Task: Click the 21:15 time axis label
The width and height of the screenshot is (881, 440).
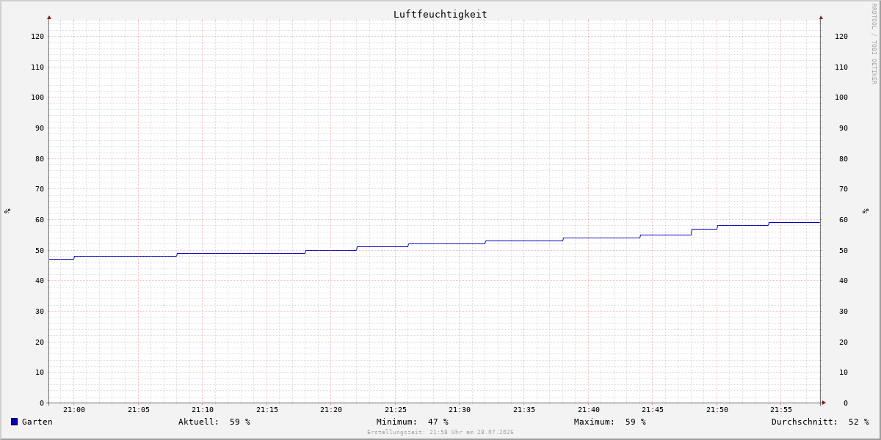Action: tap(267, 410)
